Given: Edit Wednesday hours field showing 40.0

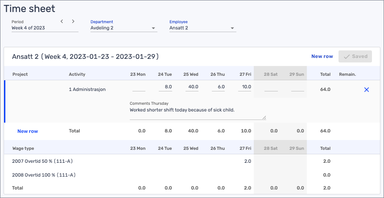Looking at the screenshot, I should pyautogui.click(x=192, y=87).
